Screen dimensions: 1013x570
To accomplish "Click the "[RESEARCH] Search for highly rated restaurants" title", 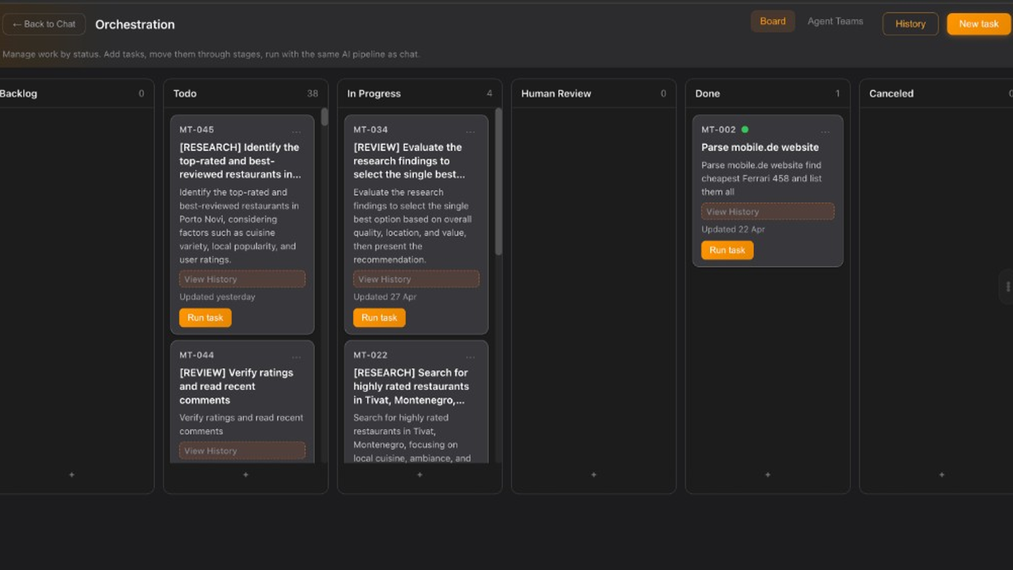I will point(412,386).
